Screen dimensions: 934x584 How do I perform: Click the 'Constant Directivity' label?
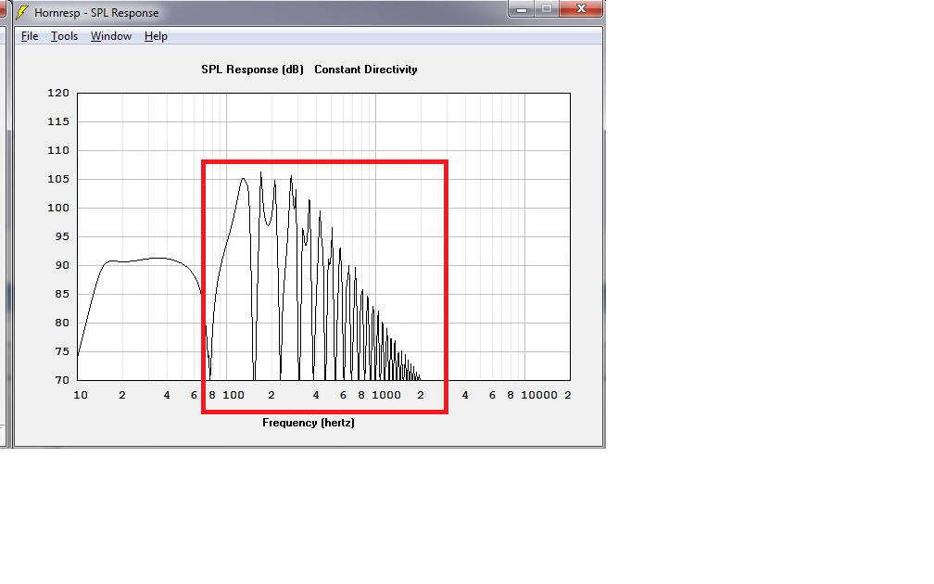coord(366,70)
